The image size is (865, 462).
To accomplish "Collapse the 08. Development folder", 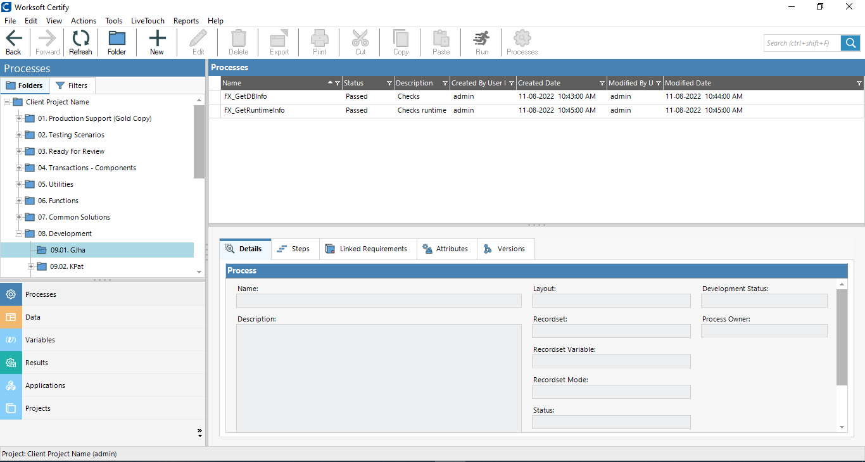I will [x=19, y=234].
